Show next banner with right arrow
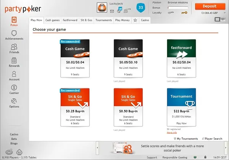229x160 pixels. coord(226,148)
